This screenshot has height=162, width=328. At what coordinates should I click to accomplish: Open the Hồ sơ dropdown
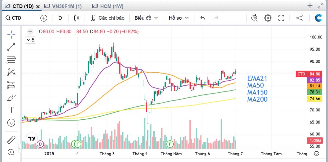pos(179,18)
